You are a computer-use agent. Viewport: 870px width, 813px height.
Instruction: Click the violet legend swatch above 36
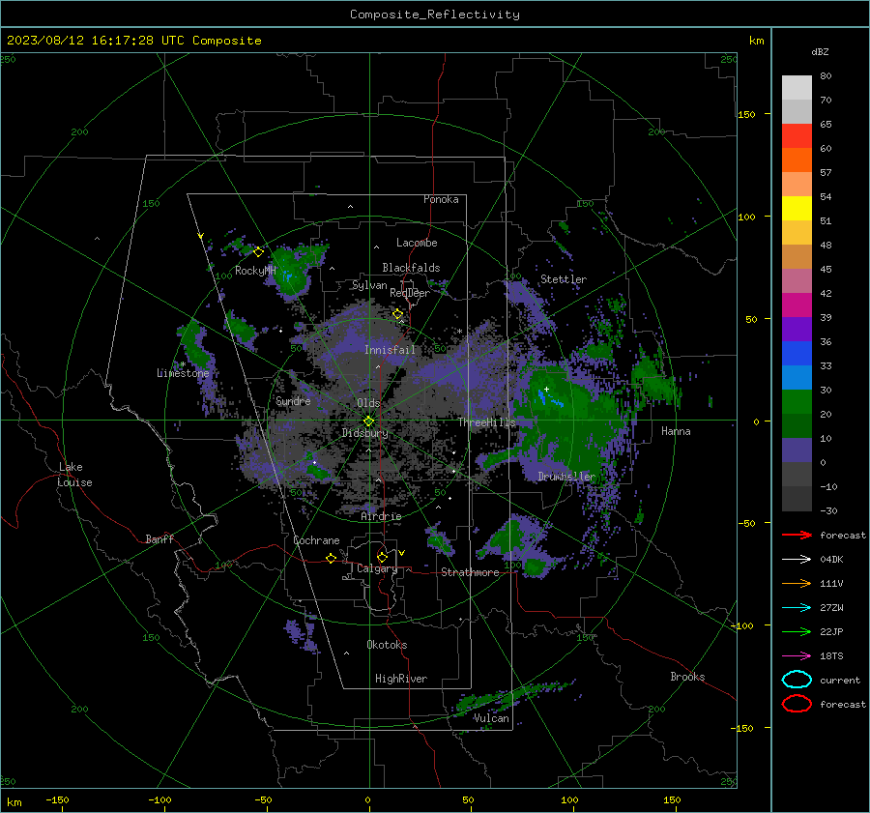coord(797,329)
